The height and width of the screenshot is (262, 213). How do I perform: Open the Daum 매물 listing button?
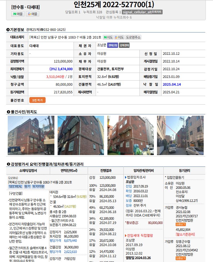click(x=33, y=14)
